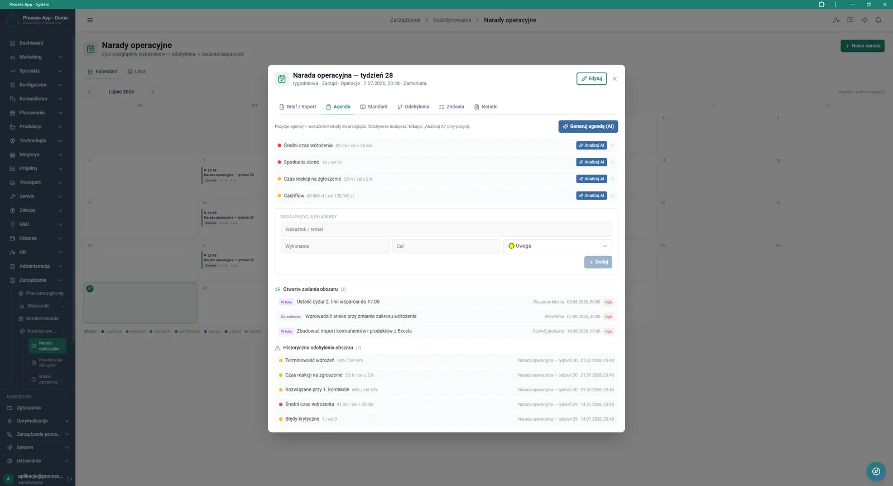
Task: Focus the Wykonanie input field
Action: tap(335, 246)
